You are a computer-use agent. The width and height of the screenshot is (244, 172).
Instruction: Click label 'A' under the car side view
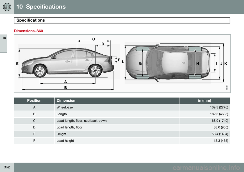[66, 82]
